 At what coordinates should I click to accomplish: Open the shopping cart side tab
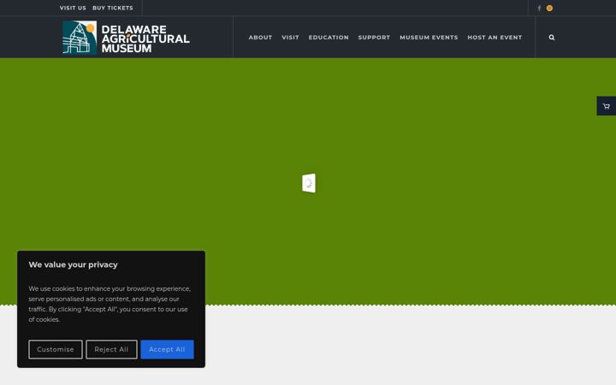pyautogui.click(x=607, y=106)
